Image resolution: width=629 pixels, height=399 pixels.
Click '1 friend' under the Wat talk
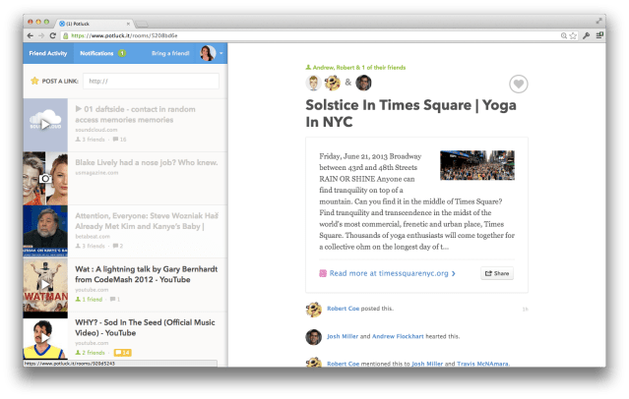coord(89,299)
